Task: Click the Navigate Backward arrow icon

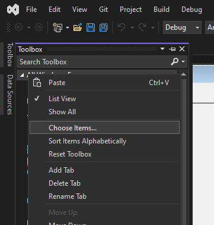Action: coord(19,27)
